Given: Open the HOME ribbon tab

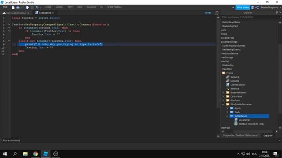Looking at the screenshot, I should point(48,7).
